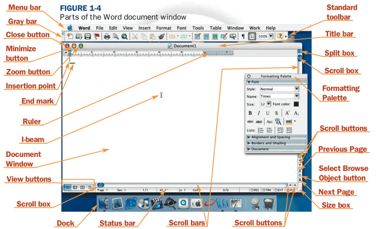The width and height of the screenshot is (377, 229).
Task: Open the font Name dropdown showing Times
Action: click(x=280, y=96)
